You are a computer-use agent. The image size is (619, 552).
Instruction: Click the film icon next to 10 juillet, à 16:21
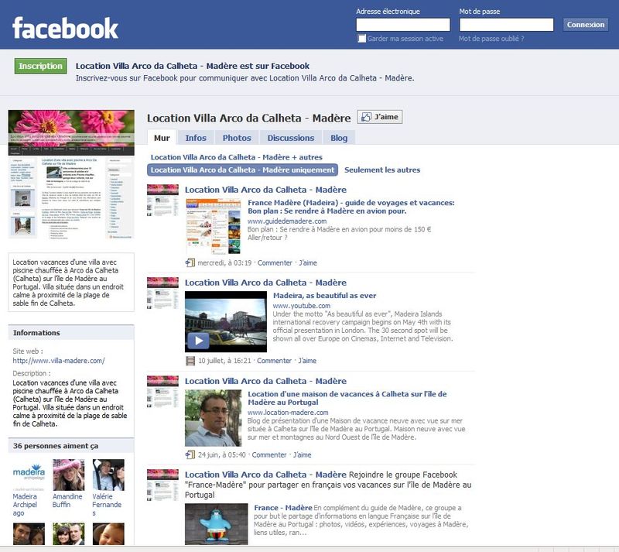(x=190, y=361)
